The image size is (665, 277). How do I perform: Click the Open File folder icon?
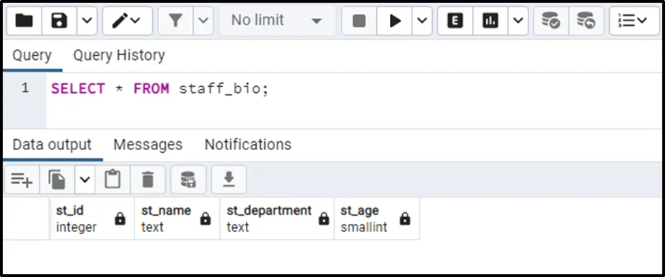(x=24, y=21)
